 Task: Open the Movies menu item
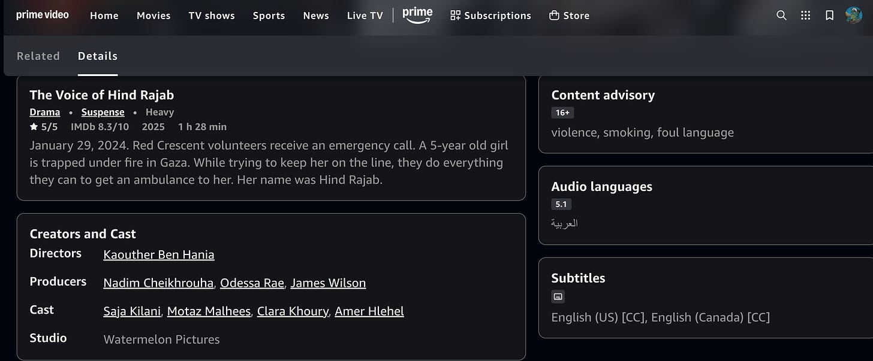[153, 16]
